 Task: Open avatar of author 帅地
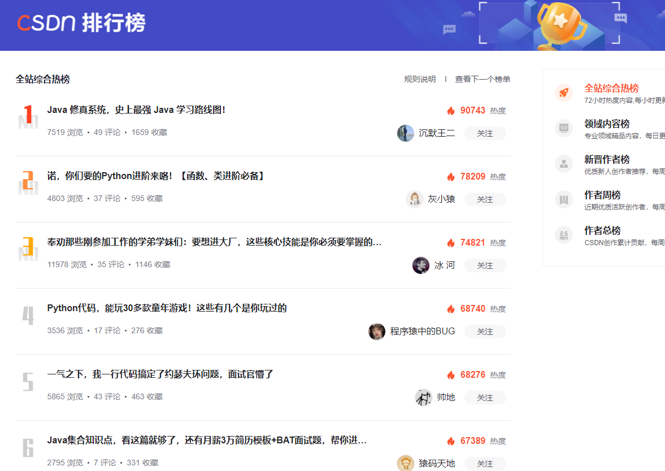tap(423, 398)
